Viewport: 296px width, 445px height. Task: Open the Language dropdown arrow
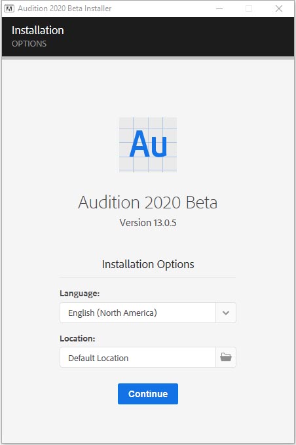pyautogui.click(x=226, y=313)
